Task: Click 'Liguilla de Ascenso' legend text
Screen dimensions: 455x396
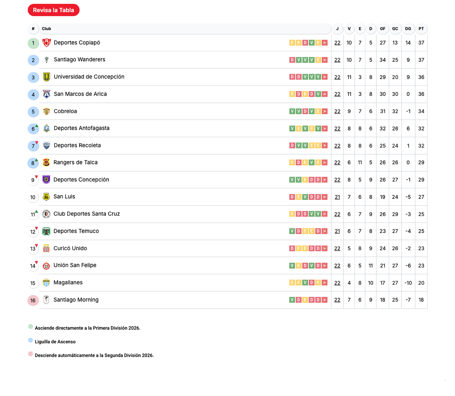Action: click(55, 342)
